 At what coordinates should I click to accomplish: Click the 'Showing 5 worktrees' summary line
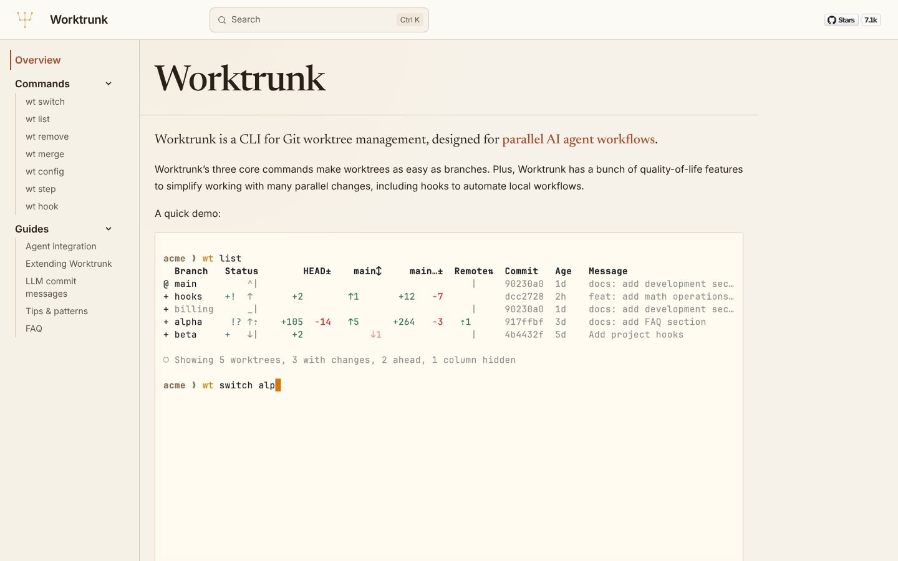click(x=339, y=360)
